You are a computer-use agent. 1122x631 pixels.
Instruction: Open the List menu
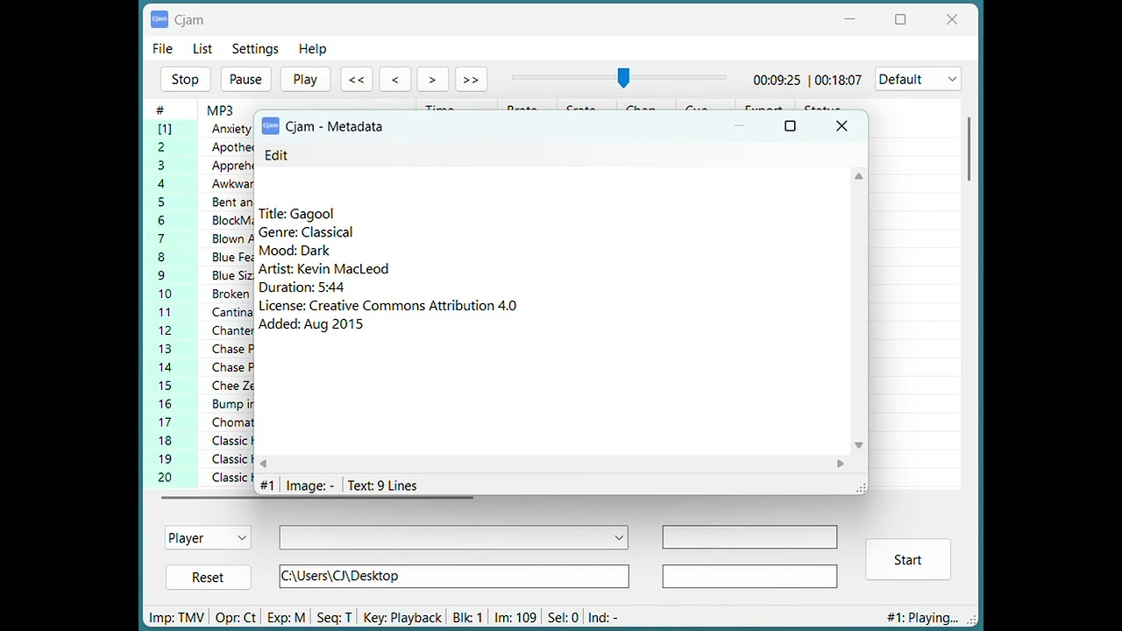pos(202,49)
